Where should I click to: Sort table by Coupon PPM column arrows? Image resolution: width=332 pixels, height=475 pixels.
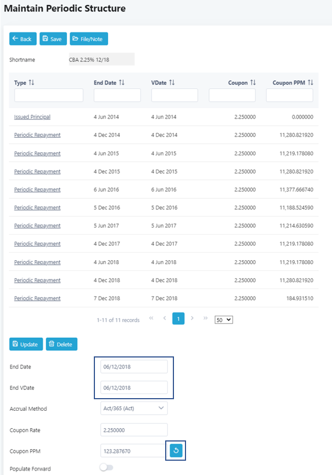pyautogui.click(x=310, y=82)
